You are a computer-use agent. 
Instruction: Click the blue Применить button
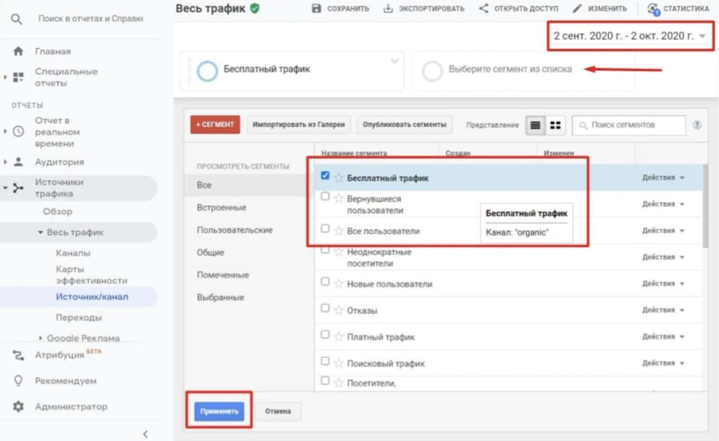(219, 411)
